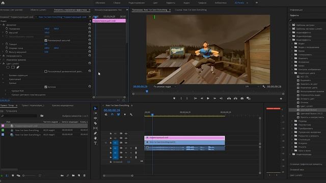Open button editor plus in Program monitor
The width and height of the screenshot is (326, 183).
pos(281,99)
